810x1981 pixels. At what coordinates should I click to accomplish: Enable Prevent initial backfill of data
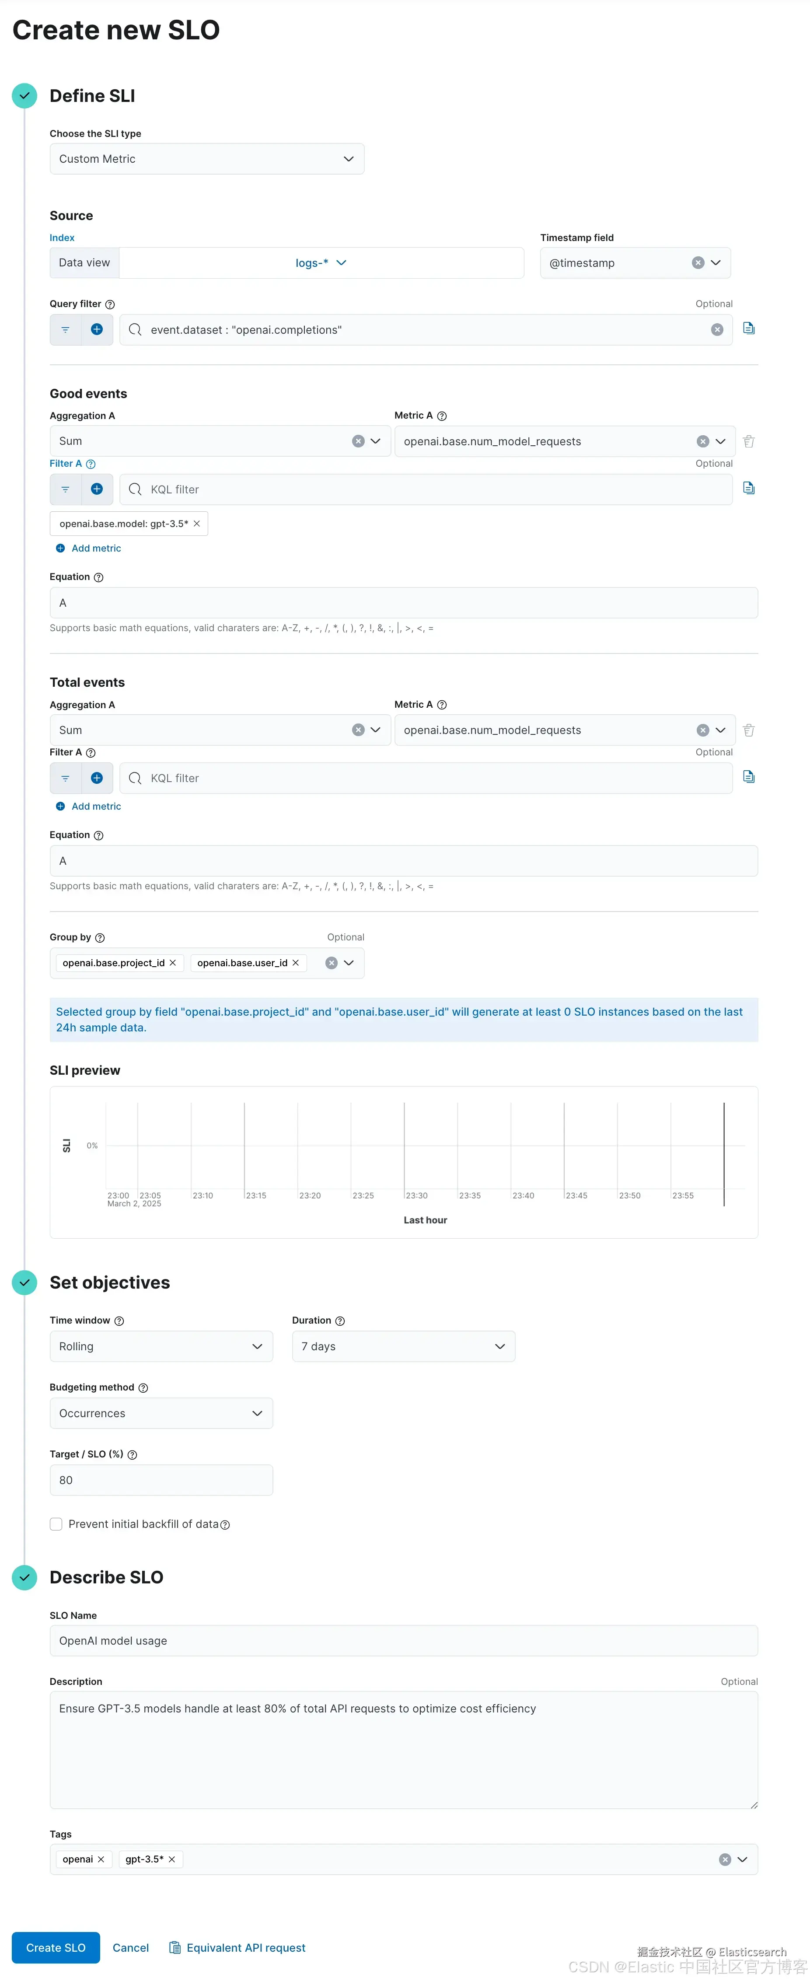click(x=56, y=1524)
